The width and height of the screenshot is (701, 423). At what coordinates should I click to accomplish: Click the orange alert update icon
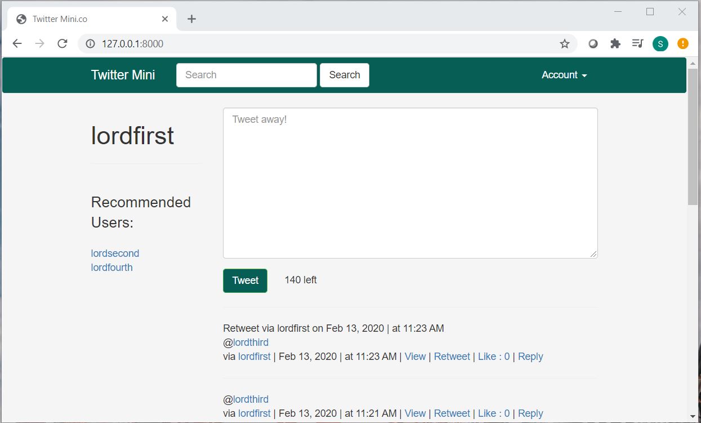coord(683,43)
